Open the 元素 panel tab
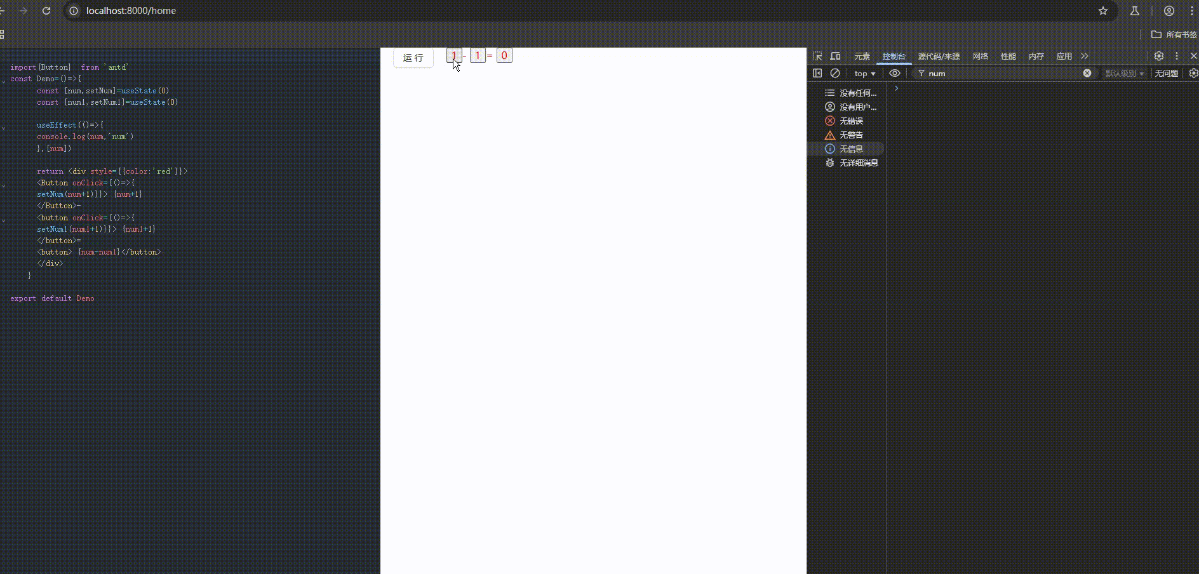The width and height of the screenshot is (1199, 574). click(862, 56)
